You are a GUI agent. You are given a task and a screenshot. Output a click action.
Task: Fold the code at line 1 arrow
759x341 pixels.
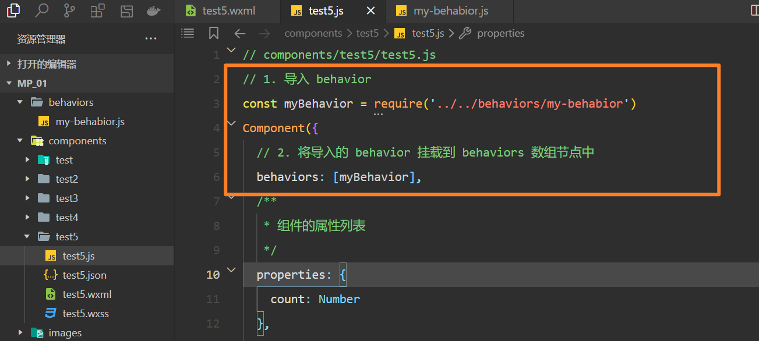[x=231, y=51]
